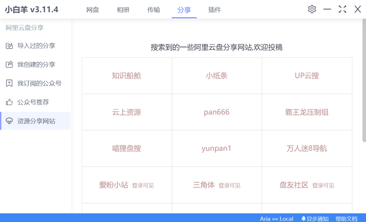Image resolution: width=366 pixels, height=222 pixels.
Task: Open 帮助文档 in status bar
Action: pos(346,219)
